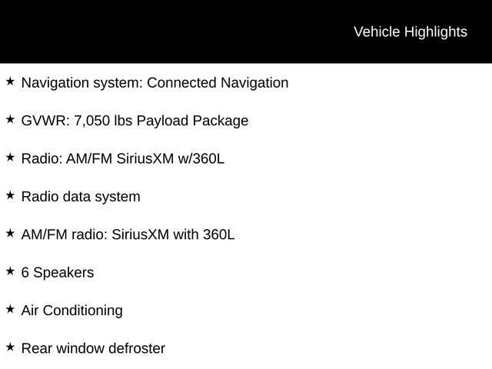Click the star beside Radio data system
492x369 pixels.
click(10, 195)
